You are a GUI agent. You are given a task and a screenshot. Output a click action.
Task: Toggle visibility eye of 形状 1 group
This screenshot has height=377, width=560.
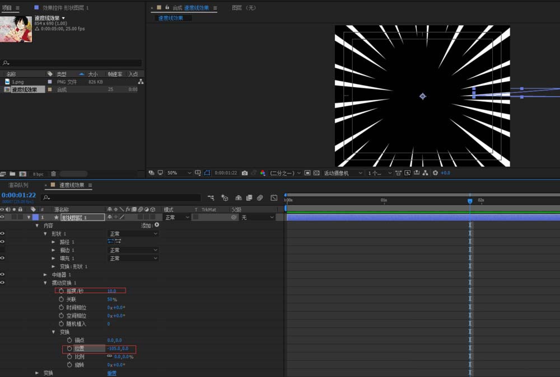click(x=3, y=234)
